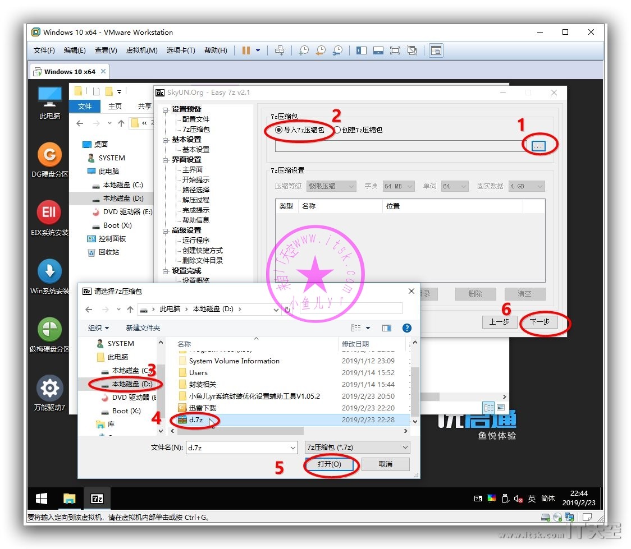Open the VMware 虚拟机(M) menu
631x549 pixels.
click(x=141, y=50)
